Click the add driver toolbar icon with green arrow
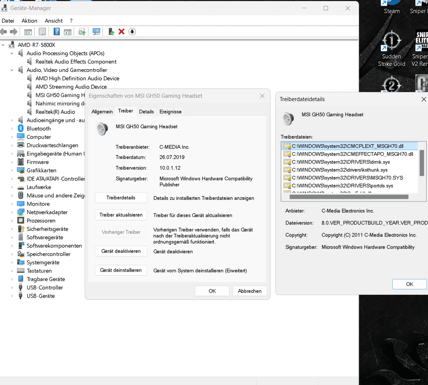 pyautogui.click(x=111, y=32)
